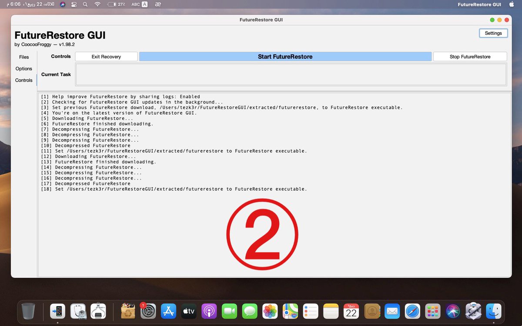
Task: Activate Siri from the menu bar
Action: (x=62, y=4)
